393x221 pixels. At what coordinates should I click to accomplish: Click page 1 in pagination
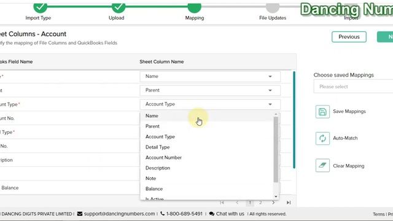tap(250, 203)
